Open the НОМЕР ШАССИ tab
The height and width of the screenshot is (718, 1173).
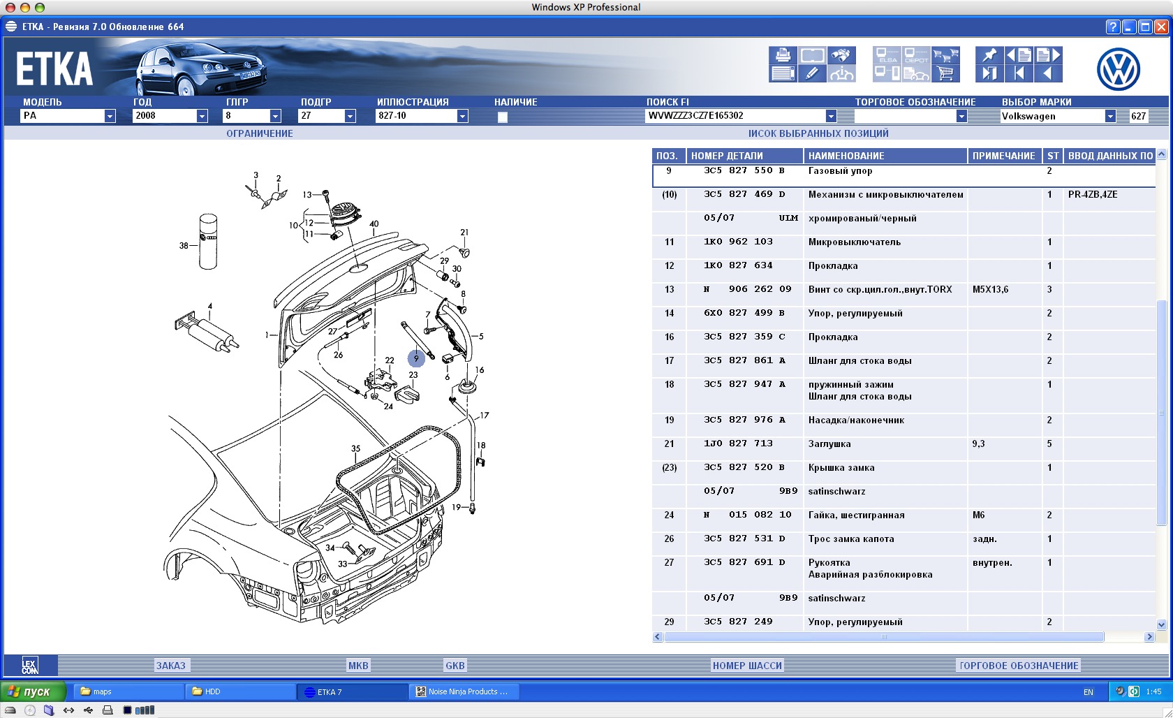pyautogui.click(x=747, y=666)
